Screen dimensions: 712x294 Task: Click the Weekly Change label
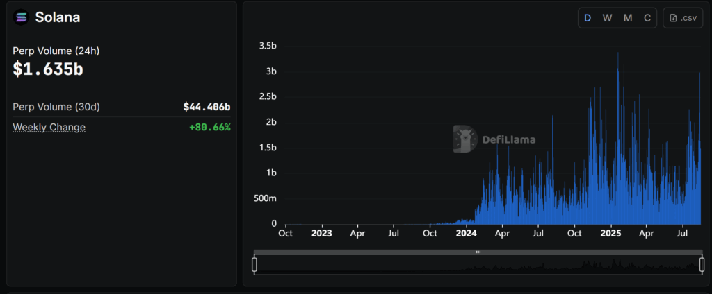(49, 128)
